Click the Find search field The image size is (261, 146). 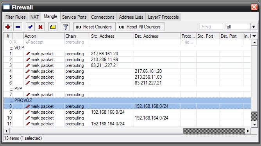(211, 27)
